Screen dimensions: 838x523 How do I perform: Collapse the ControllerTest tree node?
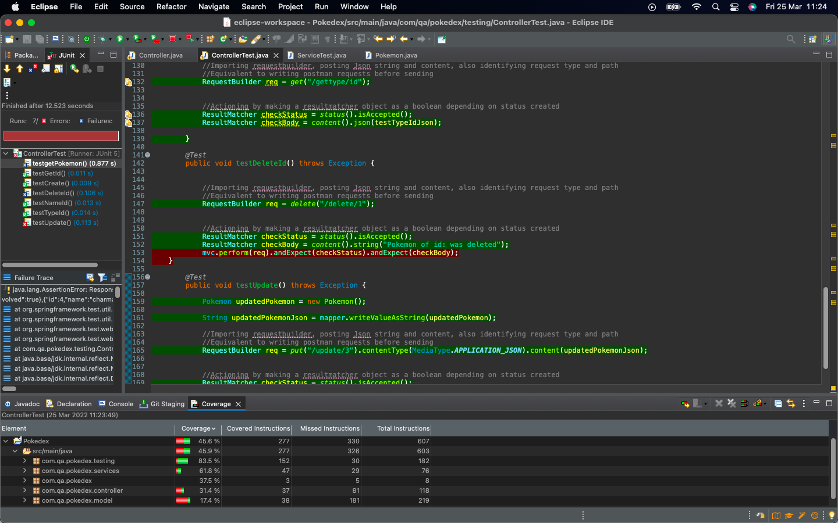[6, 153]
